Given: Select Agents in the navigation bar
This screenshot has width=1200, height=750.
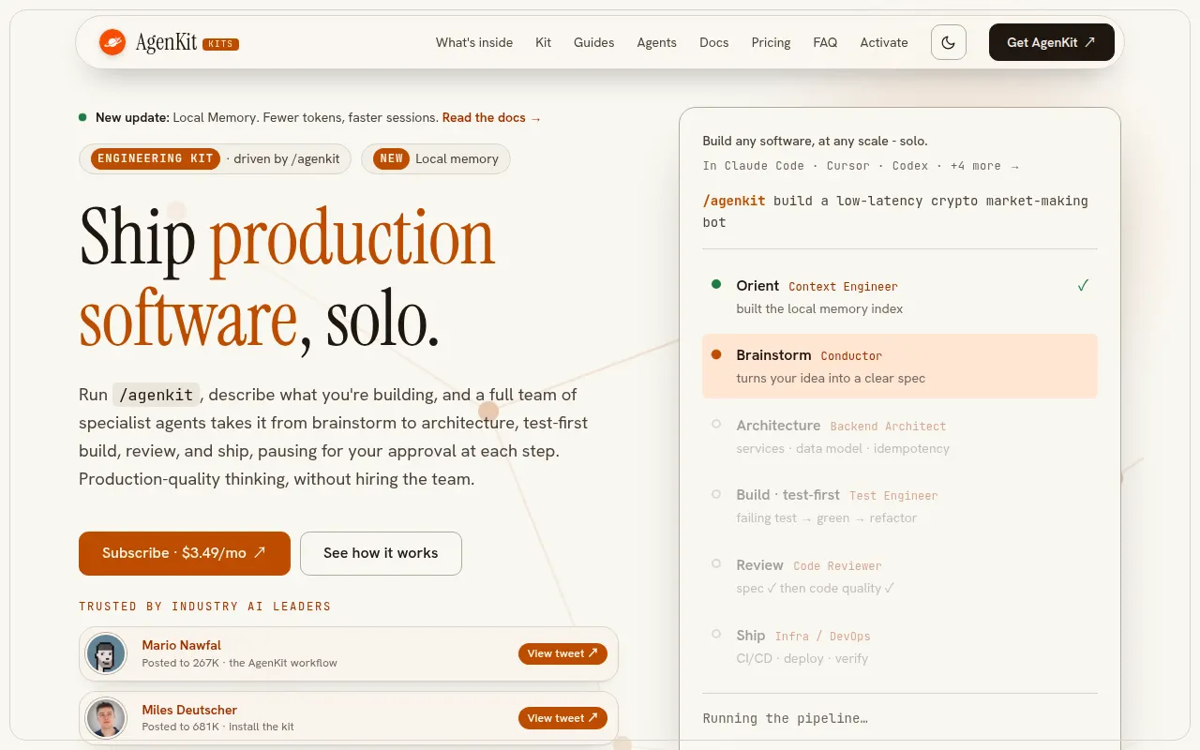Looking at the screenshot, I should click(657, 42).
